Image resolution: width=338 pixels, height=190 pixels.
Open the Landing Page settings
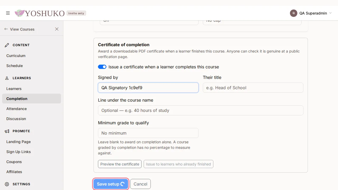32,142
